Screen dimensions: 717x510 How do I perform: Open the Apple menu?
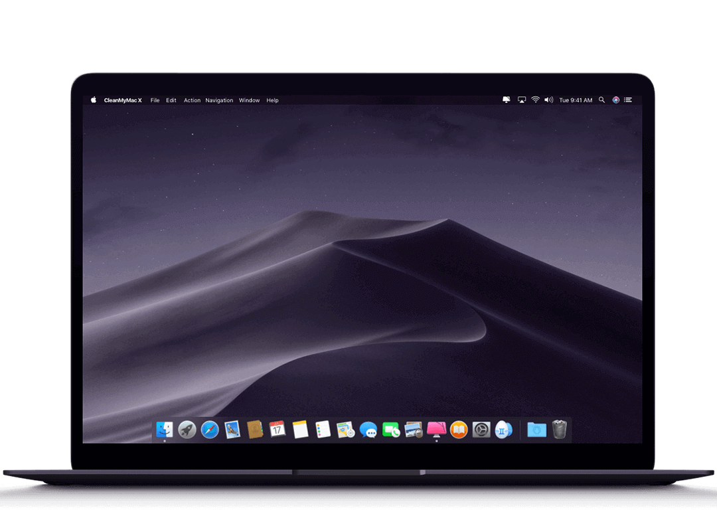[x=94, y=100]
